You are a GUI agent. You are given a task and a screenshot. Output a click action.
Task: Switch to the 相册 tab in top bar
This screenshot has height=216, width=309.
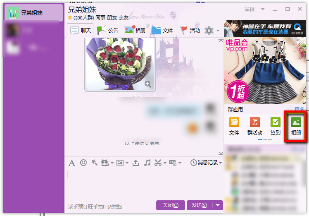click(x=135, y=30)
